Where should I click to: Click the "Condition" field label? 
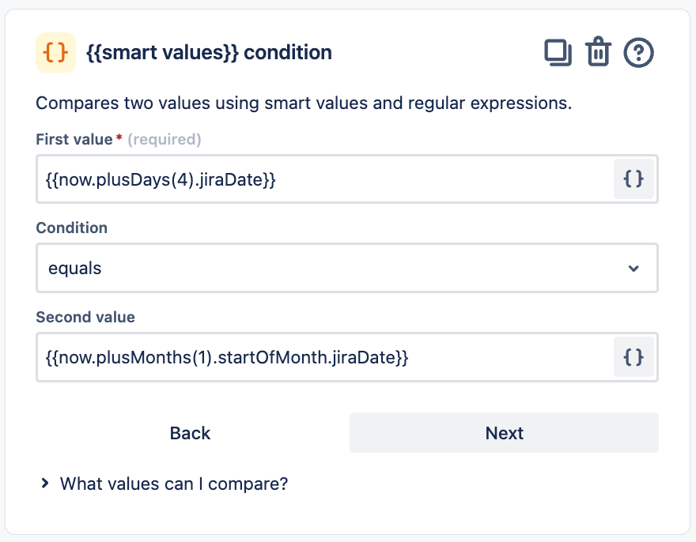tap(72, 228)
